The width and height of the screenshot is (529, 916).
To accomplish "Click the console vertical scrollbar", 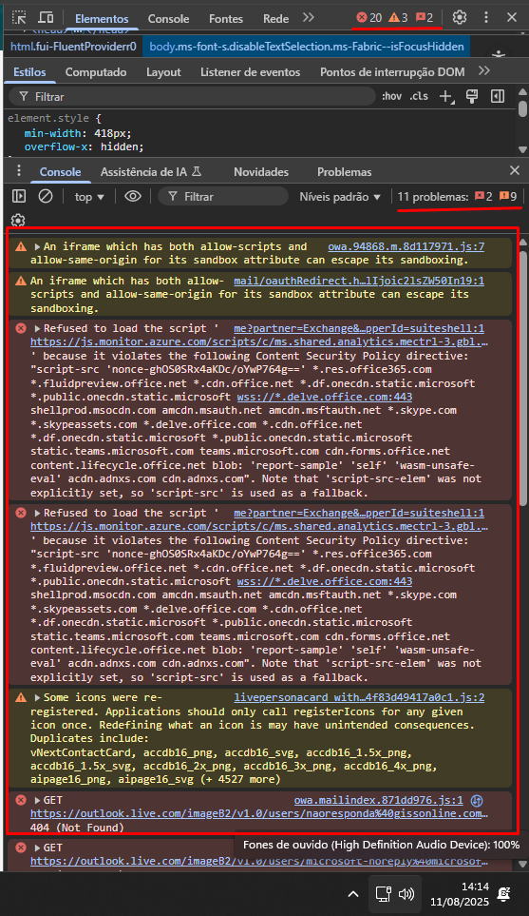I will pyautogui.click(x=523, y=380).
